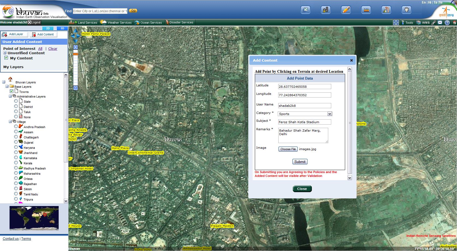This screenshot has height=251, width=457.
Task: Click layer tree scrollbar down arrow
Action: pyautogui.click(x=66, y=201)
